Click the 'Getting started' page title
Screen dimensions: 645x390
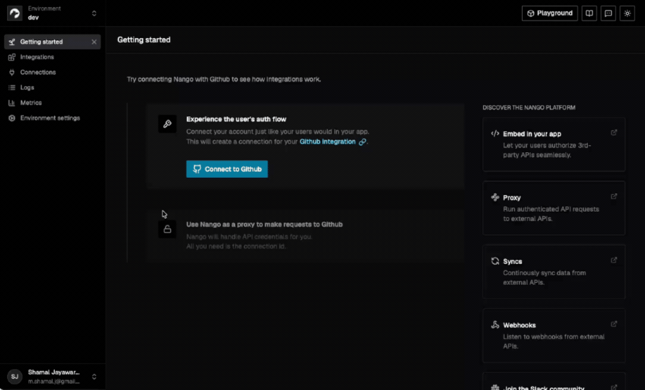coord(144,40)
